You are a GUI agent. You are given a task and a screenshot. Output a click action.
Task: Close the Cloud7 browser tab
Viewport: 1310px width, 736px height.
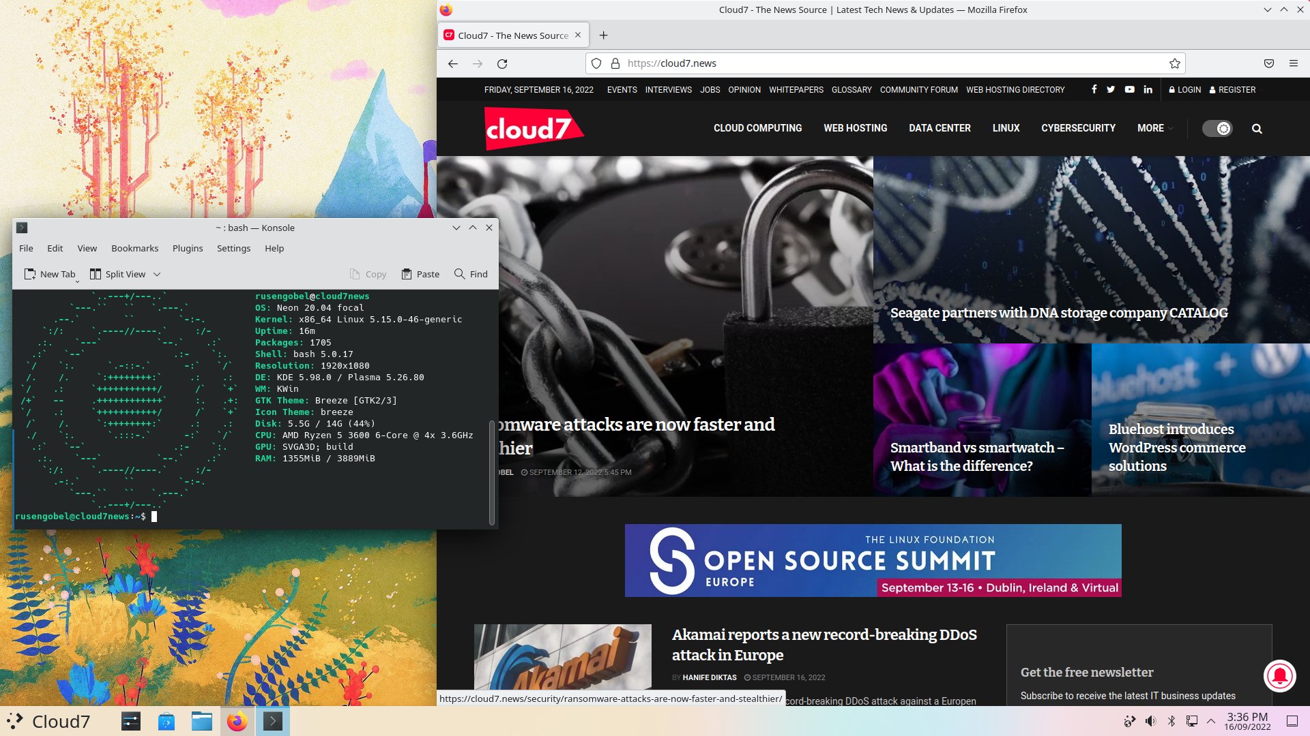coord(578,35)
